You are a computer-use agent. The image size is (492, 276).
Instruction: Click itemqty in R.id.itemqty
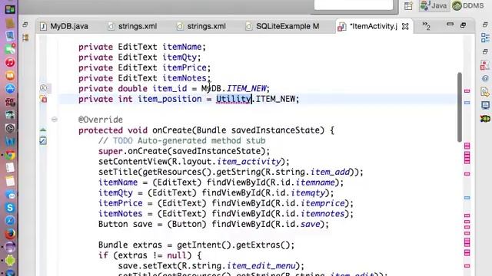click(x=307, y=192)
